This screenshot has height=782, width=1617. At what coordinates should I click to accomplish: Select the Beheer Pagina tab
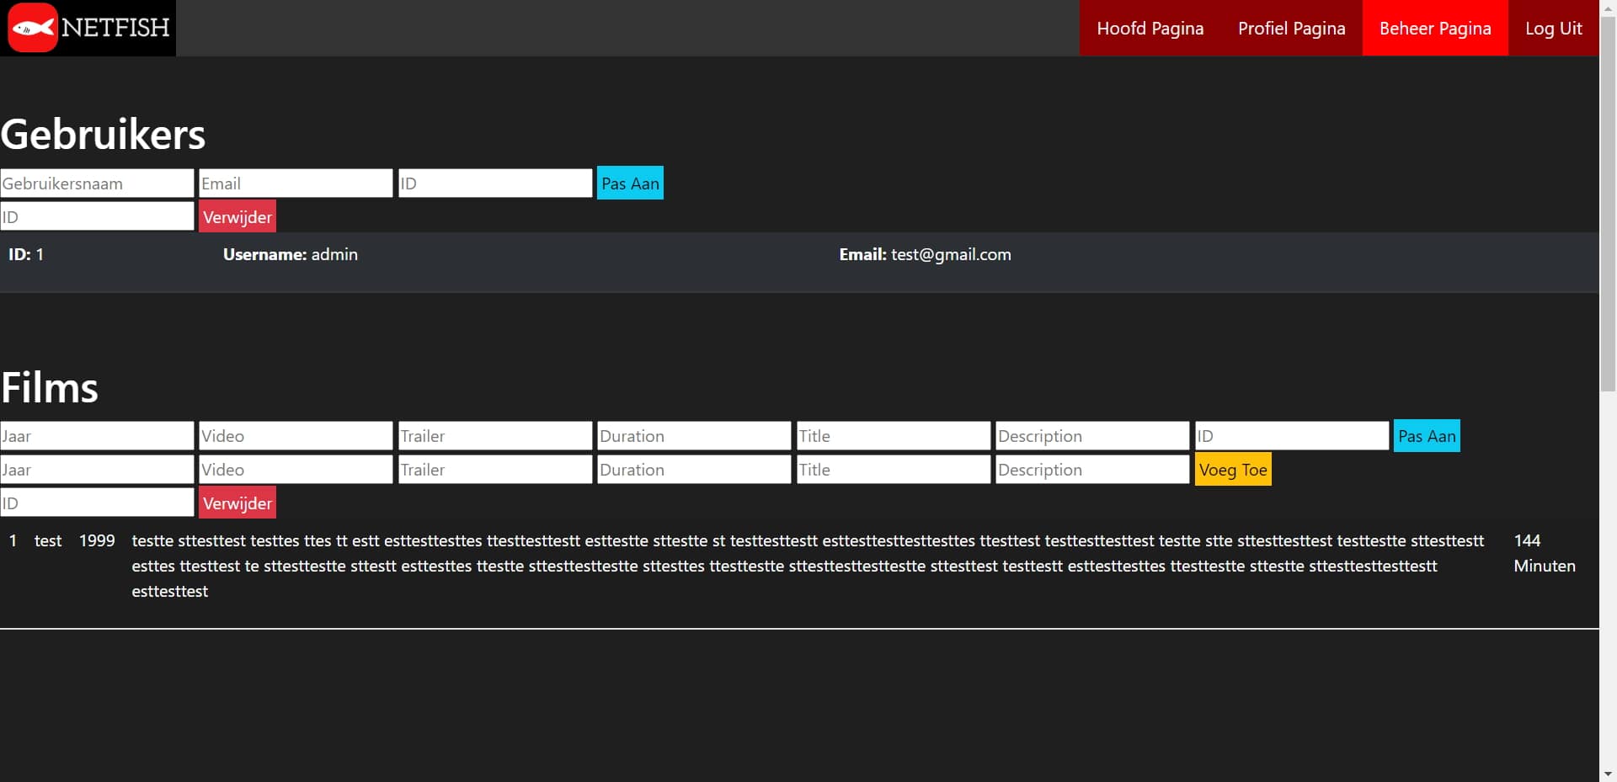1434,29
